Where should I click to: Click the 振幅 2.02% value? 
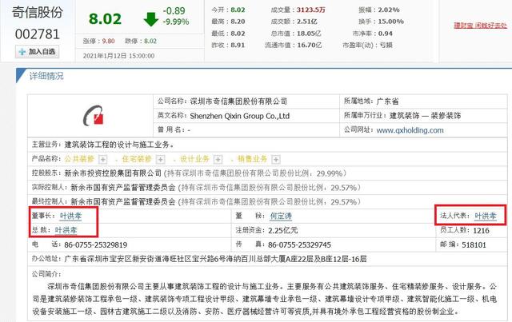click(x=389, y=10)
